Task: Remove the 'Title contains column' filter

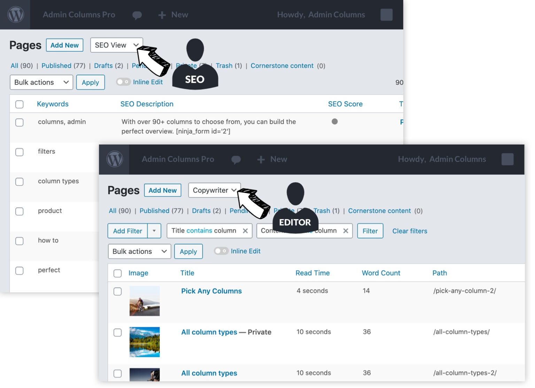Action: click(245, 231)
